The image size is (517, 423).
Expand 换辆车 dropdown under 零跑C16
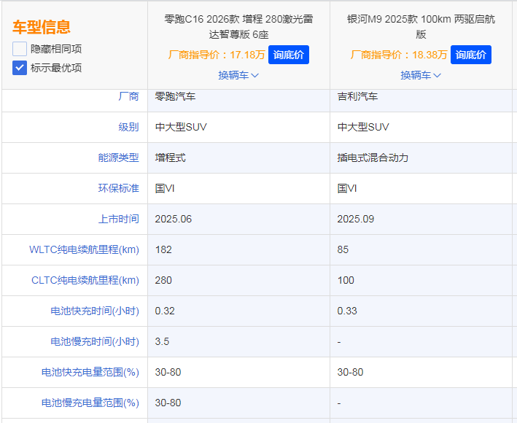click(238, 75)
